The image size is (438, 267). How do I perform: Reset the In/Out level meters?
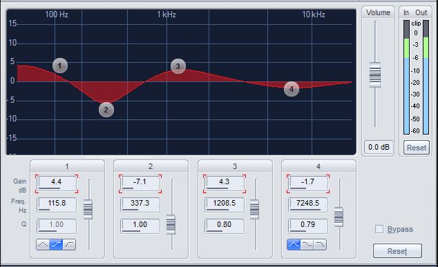coord(416,148)
